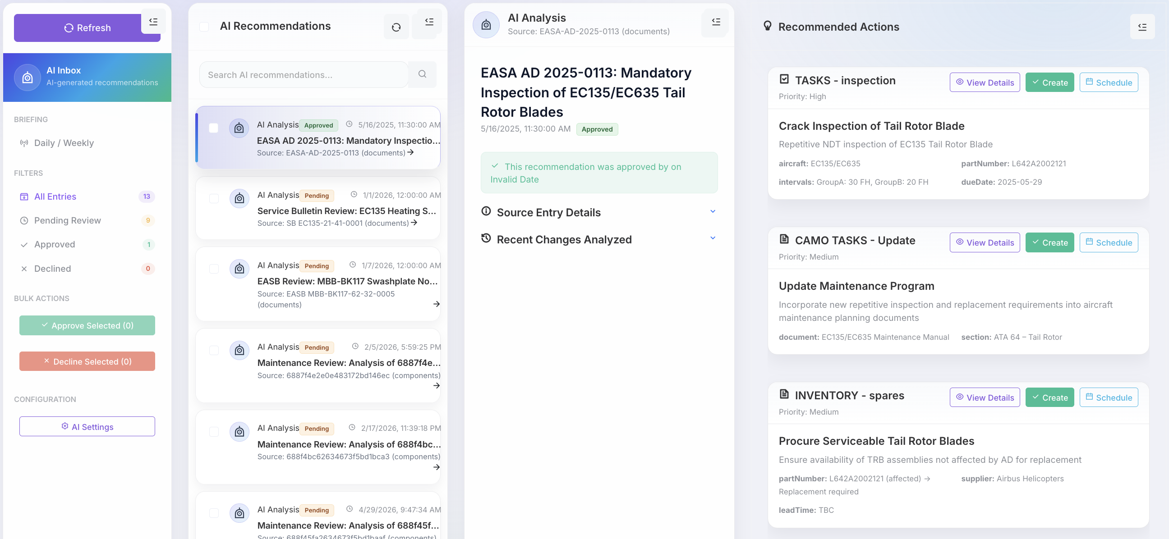1169x539 pixels.
Task: Click the AI Inbox robot icon
Action: pyautogui.click(x=27, y=78)
